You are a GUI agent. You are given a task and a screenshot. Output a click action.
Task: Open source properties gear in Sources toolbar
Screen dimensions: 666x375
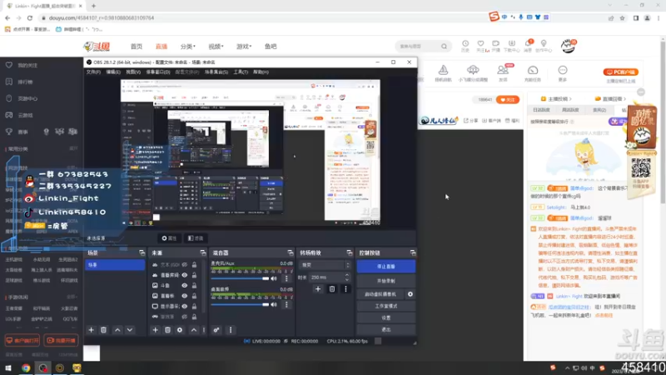tap(180, 330)
